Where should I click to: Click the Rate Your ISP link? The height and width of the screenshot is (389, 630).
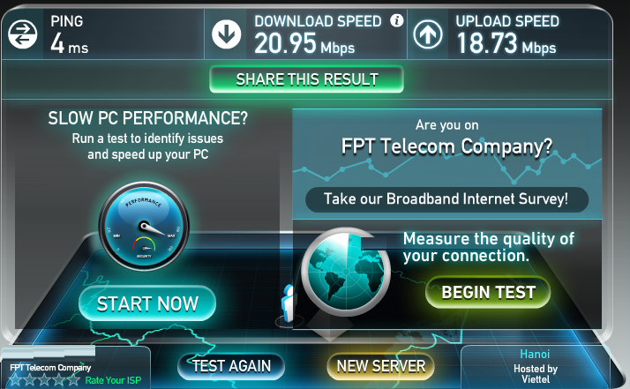click(x=113, y=380)
